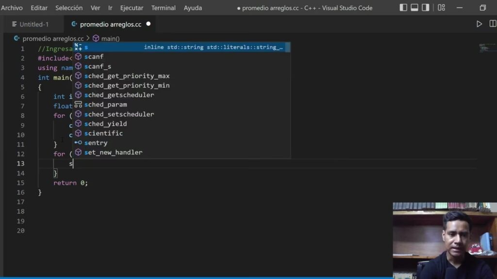Click the breadcrumb chevron separator before main()
Screen dimensions: 497x279
click(x=88, y=38)
